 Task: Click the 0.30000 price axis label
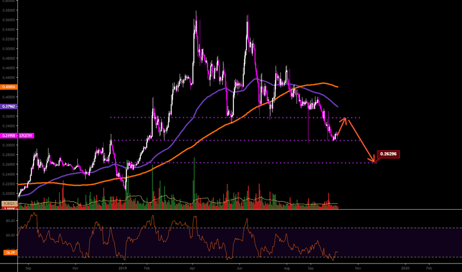(x=8, y=145)
